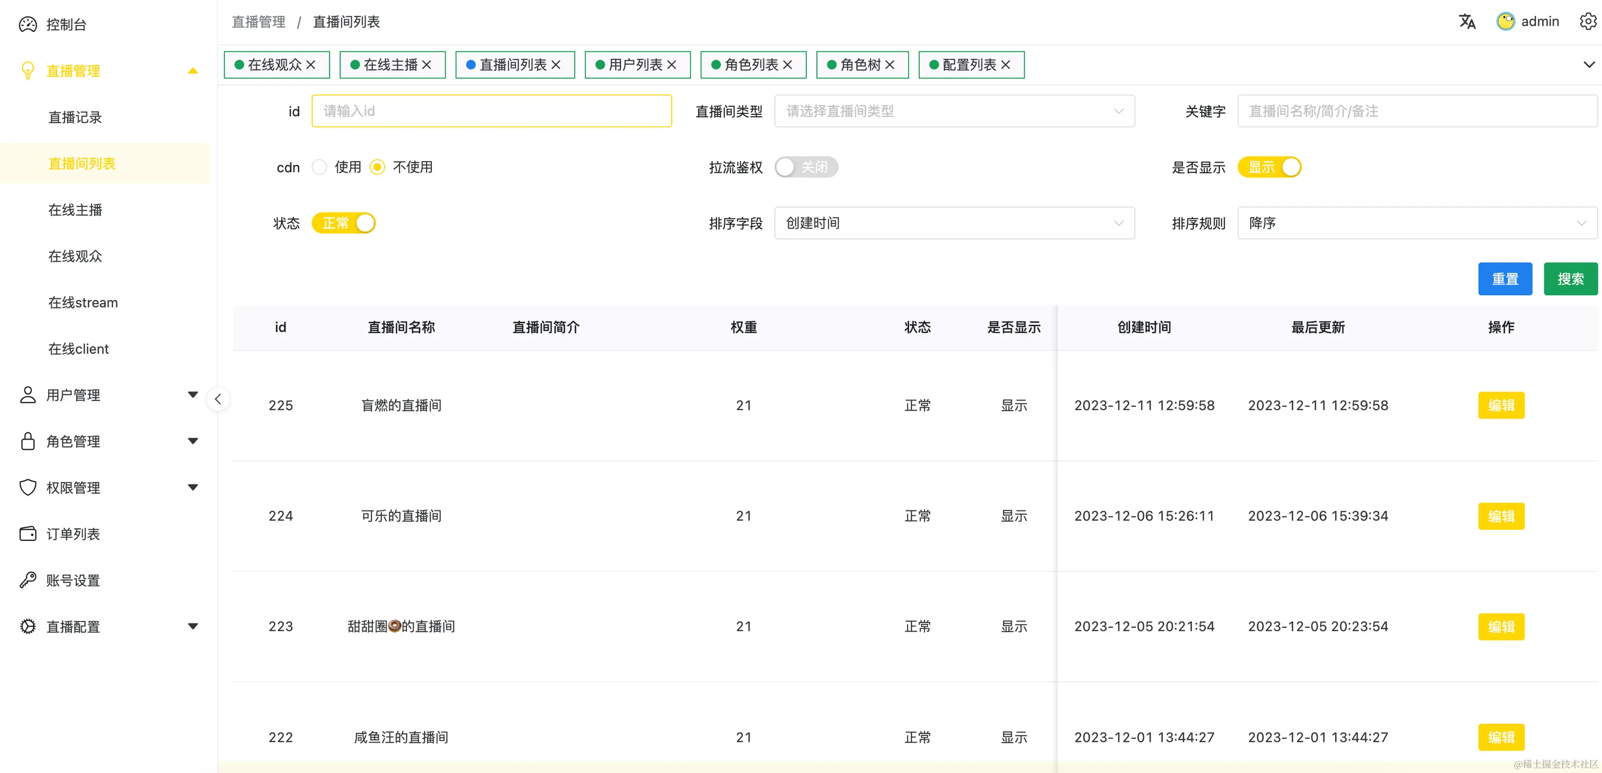Close the 角色树 tab
Viewport: 1602px width, 773px height.
pos(890,65)
